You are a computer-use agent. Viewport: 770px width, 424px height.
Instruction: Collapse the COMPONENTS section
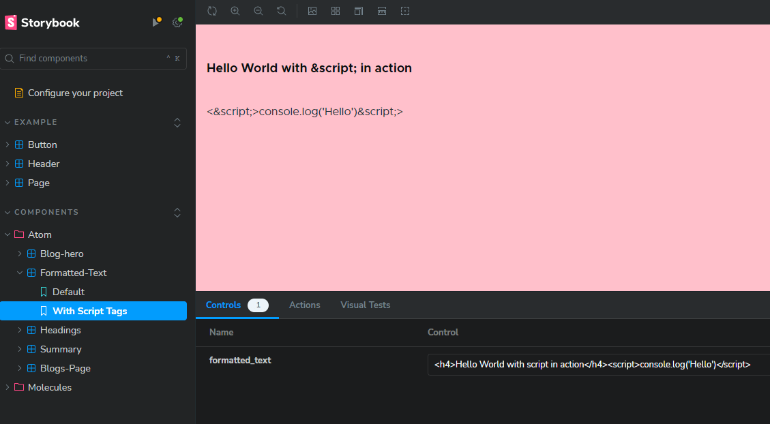pos(8,213)
